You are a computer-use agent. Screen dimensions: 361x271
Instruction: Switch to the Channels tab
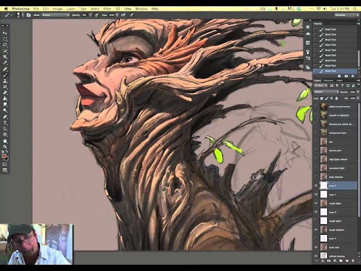(328, 80)
